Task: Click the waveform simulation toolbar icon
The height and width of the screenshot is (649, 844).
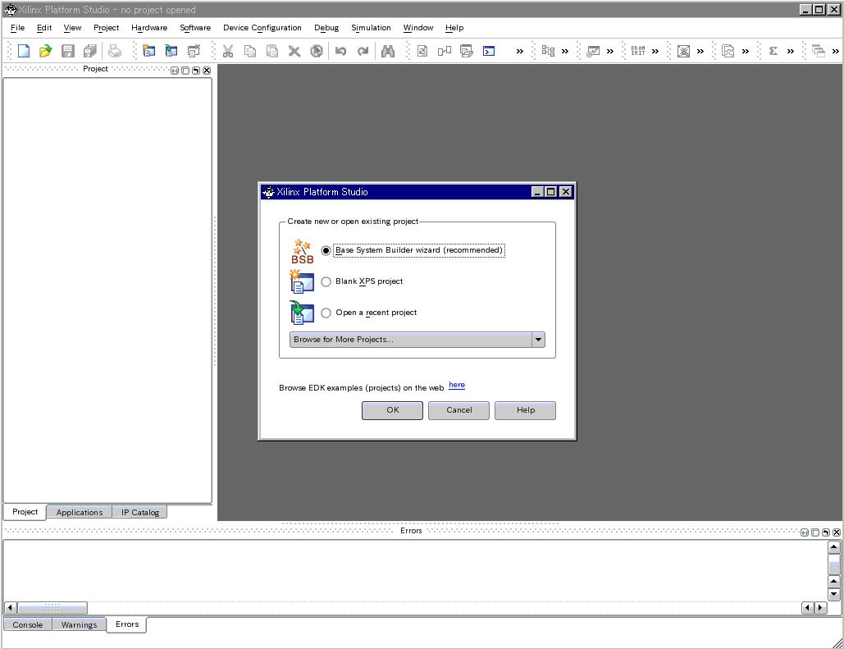Action: click(728, 51)
